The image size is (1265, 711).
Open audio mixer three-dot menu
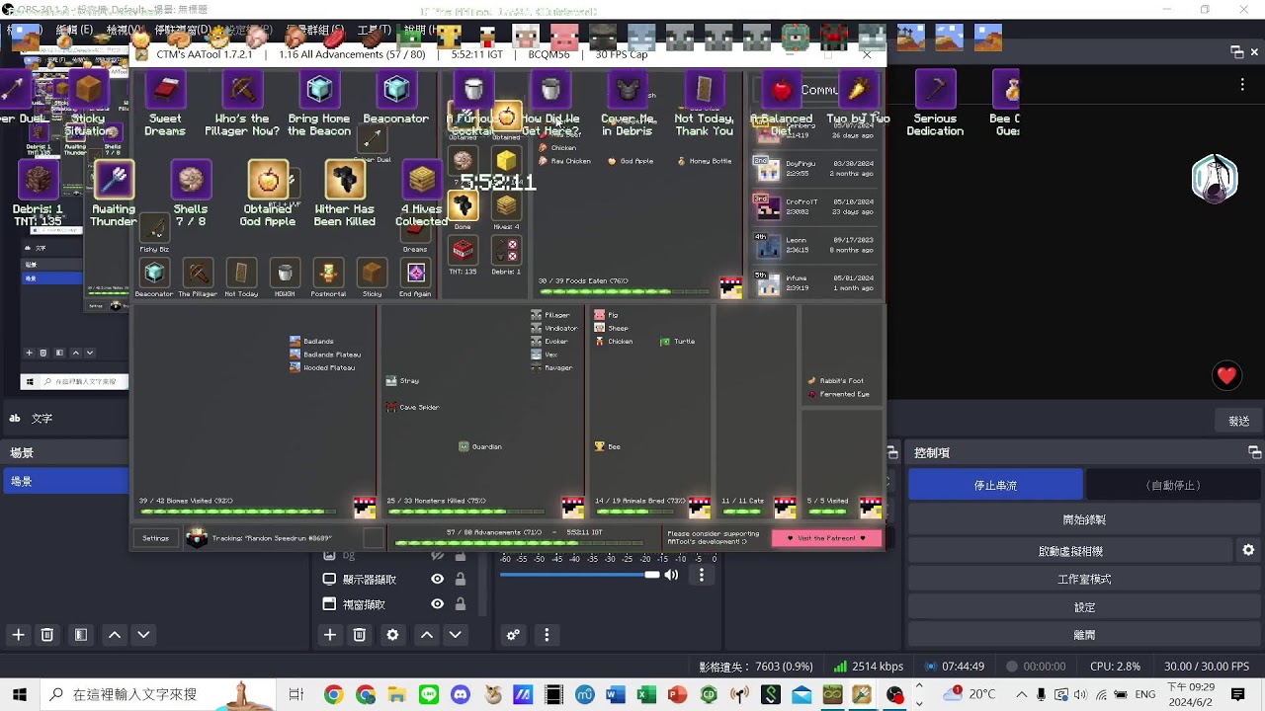pyautogui.click(x=547, y=635)
